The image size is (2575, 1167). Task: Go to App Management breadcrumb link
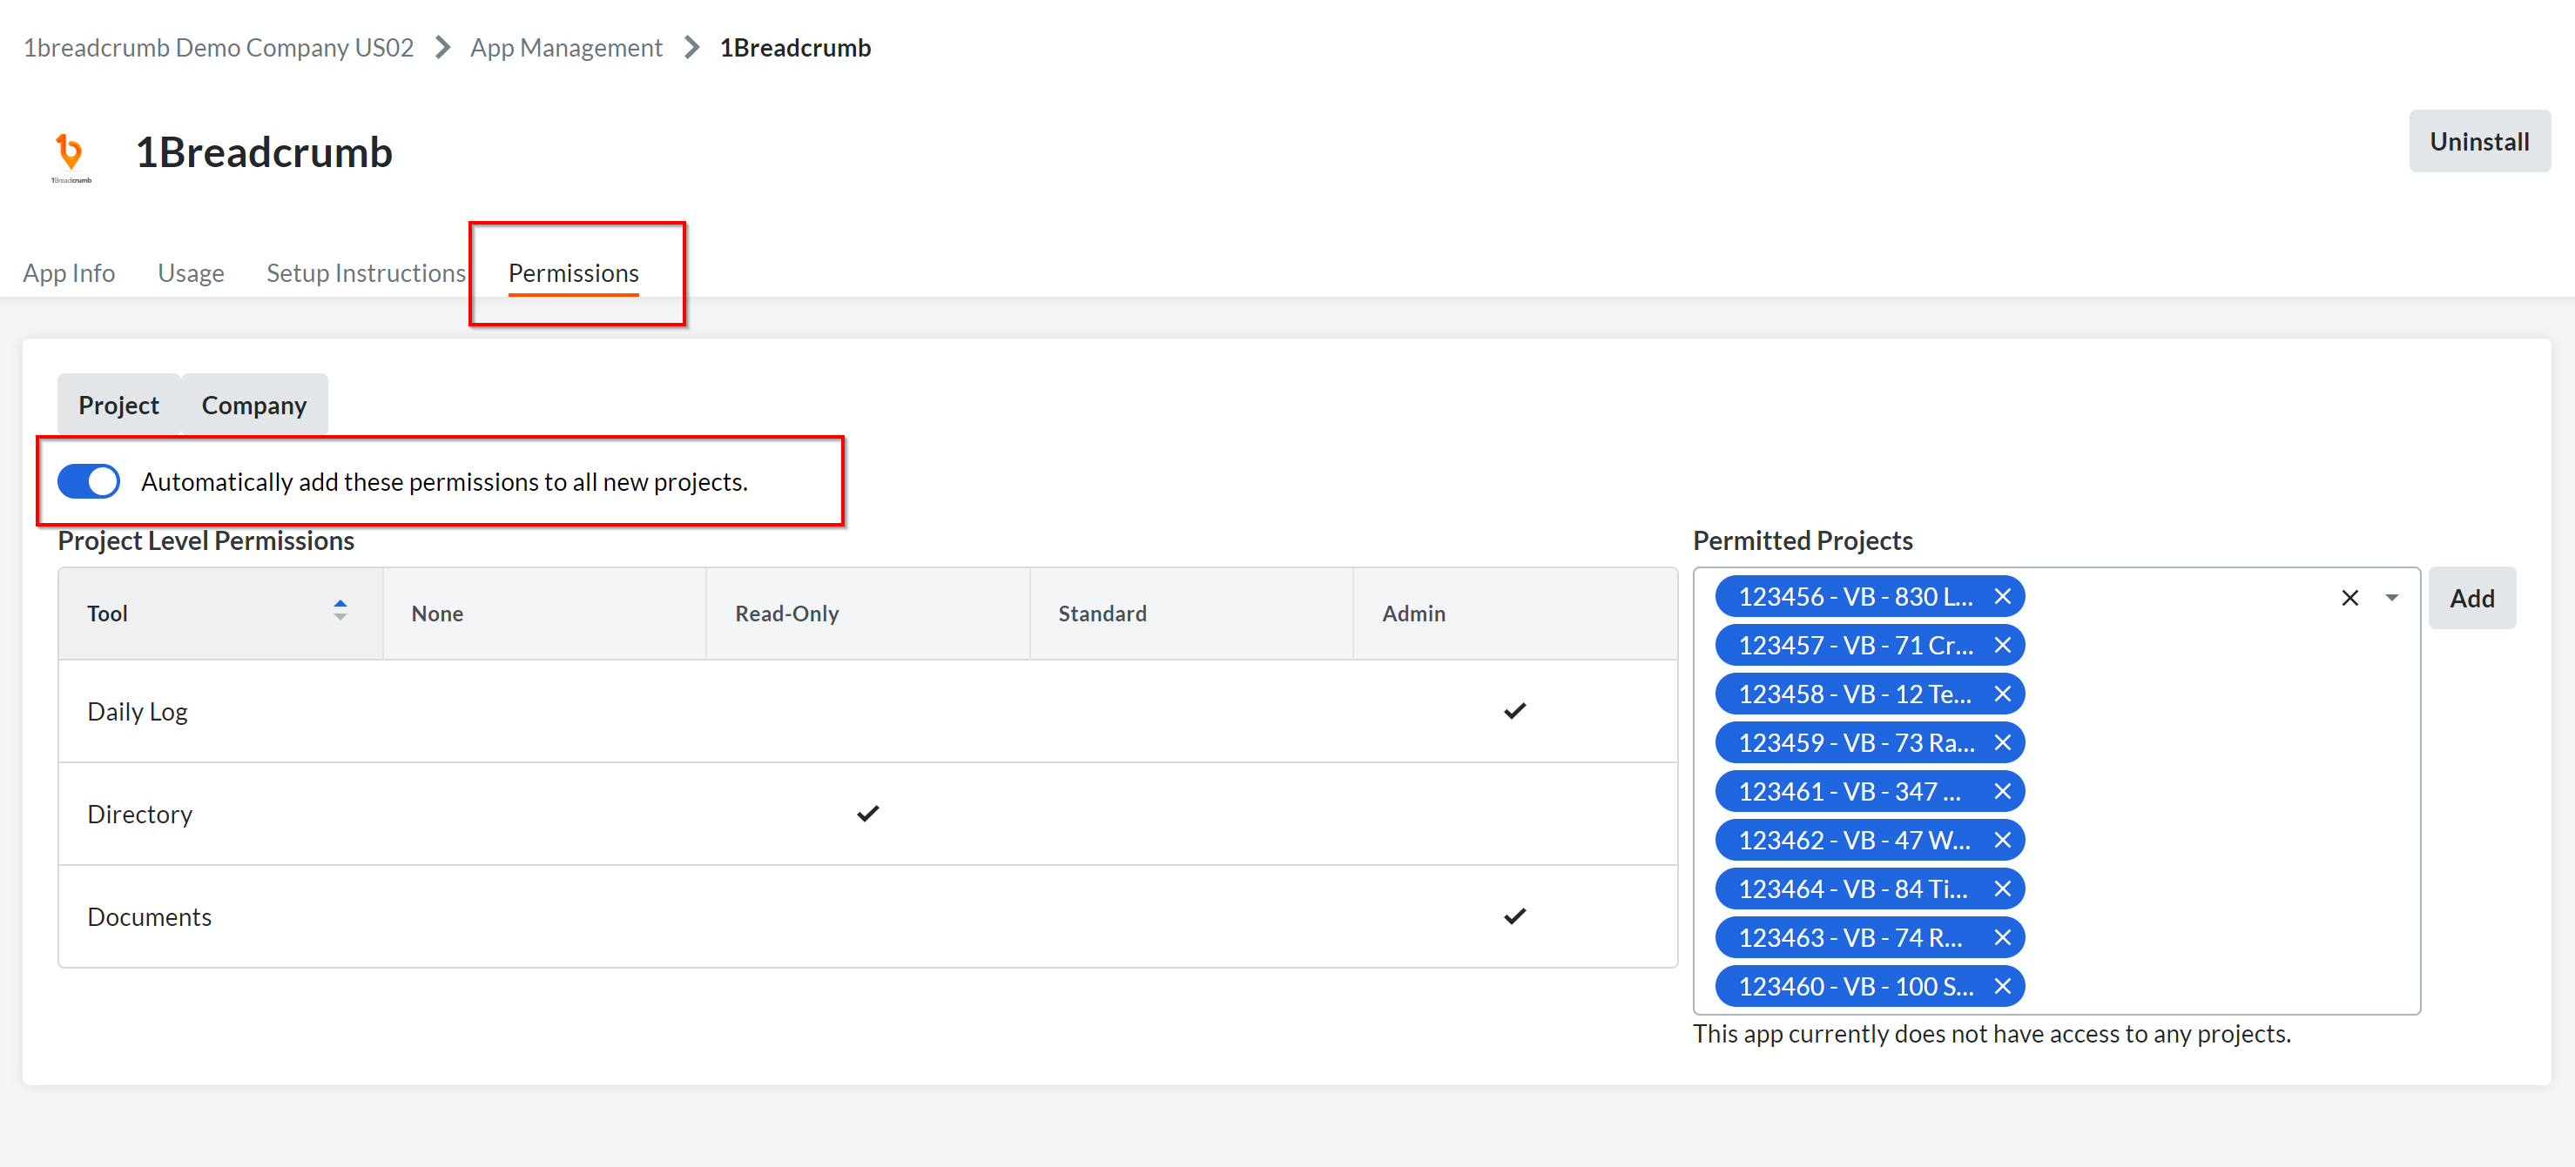(x=566, y=47)
